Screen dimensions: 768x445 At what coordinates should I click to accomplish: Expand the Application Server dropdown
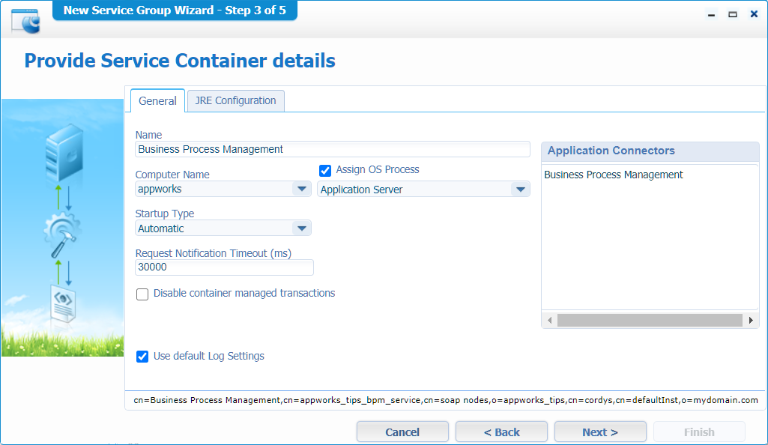[x=520, y=190]
